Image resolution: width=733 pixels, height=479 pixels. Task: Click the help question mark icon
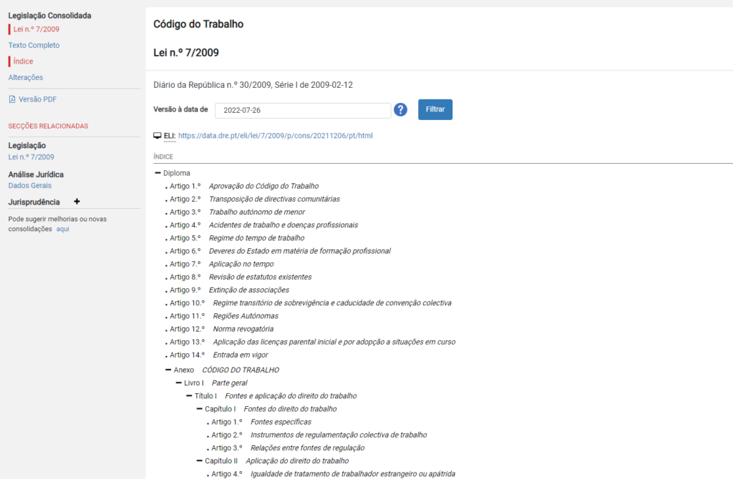click(400, 109)
